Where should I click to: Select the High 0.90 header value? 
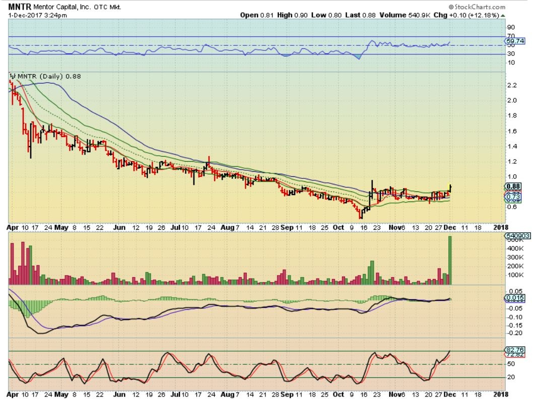tap(292, 15)
